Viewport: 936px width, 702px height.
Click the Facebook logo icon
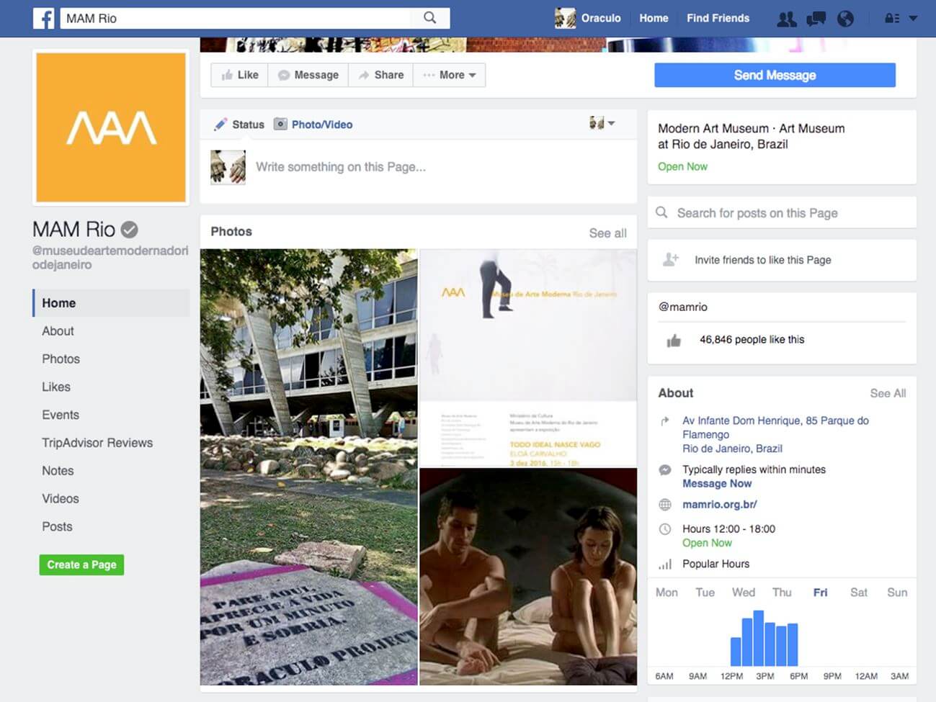[44, 18]
